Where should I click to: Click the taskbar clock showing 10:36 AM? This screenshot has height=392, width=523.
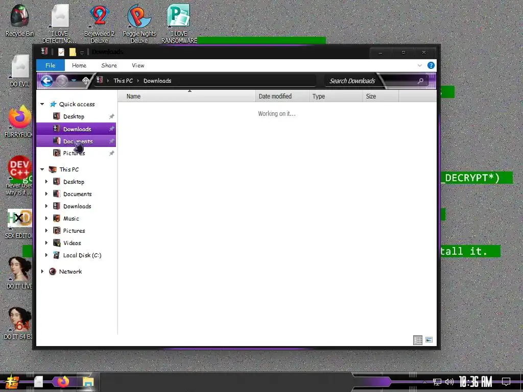point(476,382)
